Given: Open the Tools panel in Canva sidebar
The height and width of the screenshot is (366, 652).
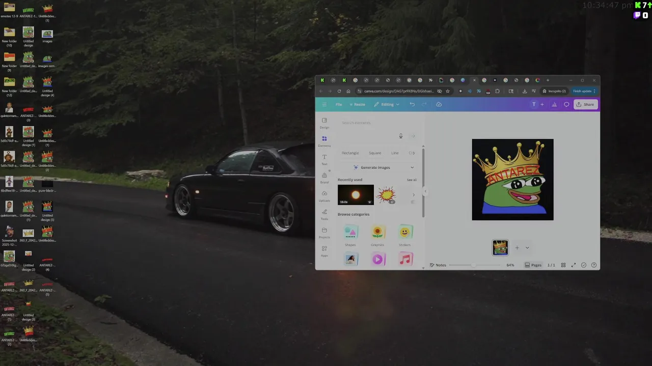Looking at the screenshot, I should click(x=324, y=214).
